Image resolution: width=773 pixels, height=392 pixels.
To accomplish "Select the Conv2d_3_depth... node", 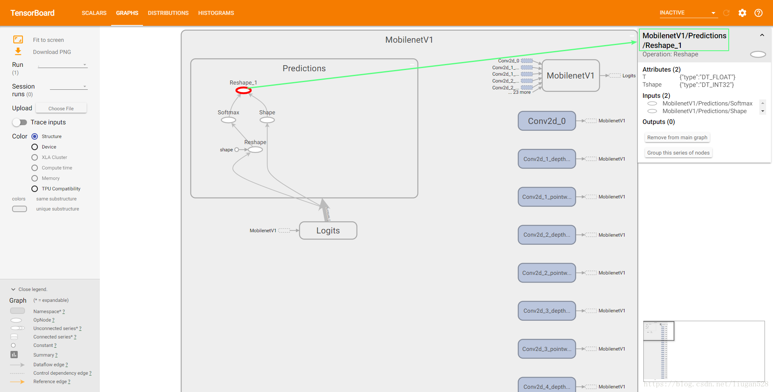I will tap(547, 311).
